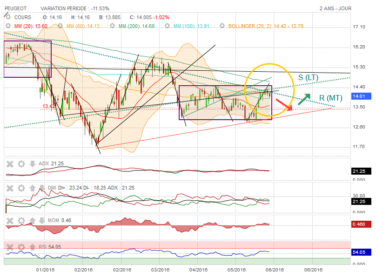This screenshot has width=376, height=278.
Task: Select the MM (20) 13.60 legend label
Action: coord(31,26)
